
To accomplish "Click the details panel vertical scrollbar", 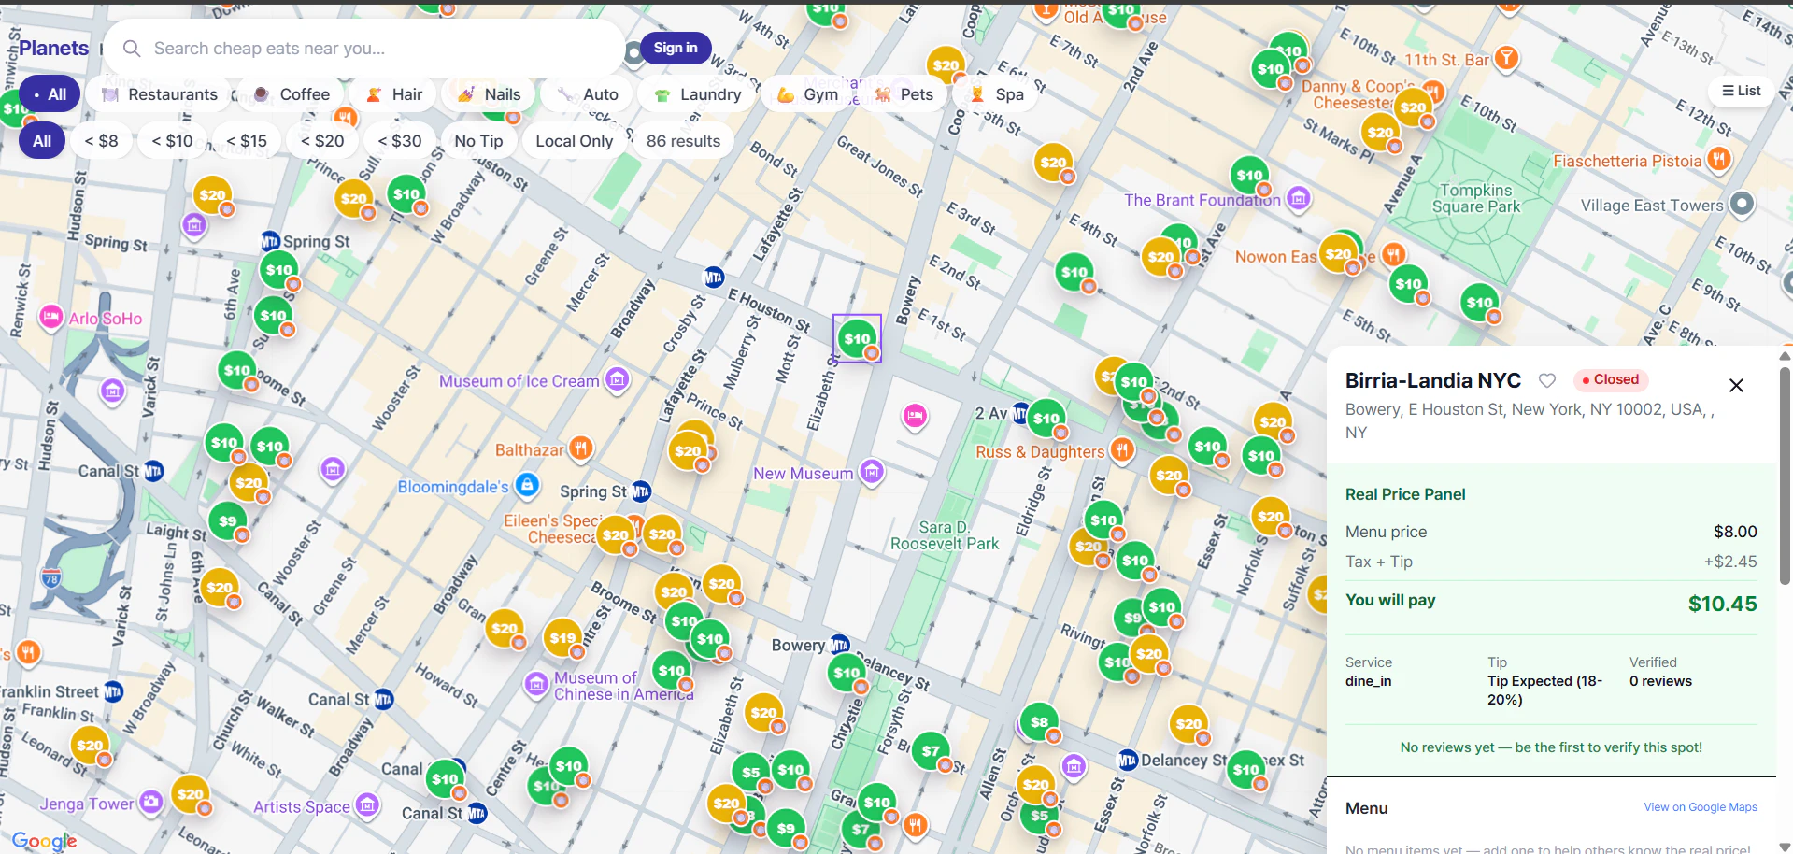I will click(x=1785, y=475).
